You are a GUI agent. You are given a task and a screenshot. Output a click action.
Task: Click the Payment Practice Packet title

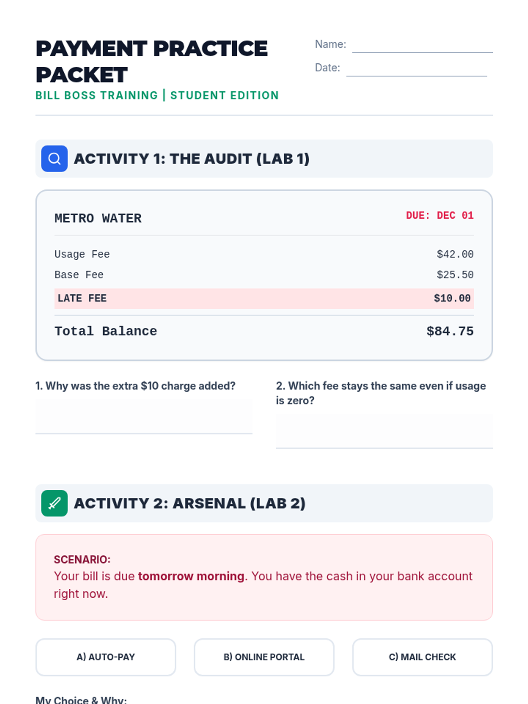coord(151,62)
